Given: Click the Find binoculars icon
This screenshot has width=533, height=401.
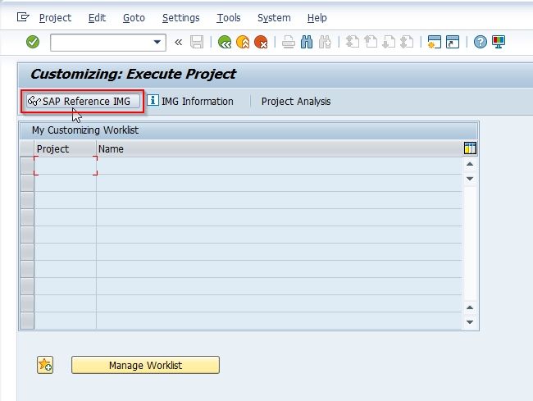Looking at the screenshot, I should pos(307,42).
